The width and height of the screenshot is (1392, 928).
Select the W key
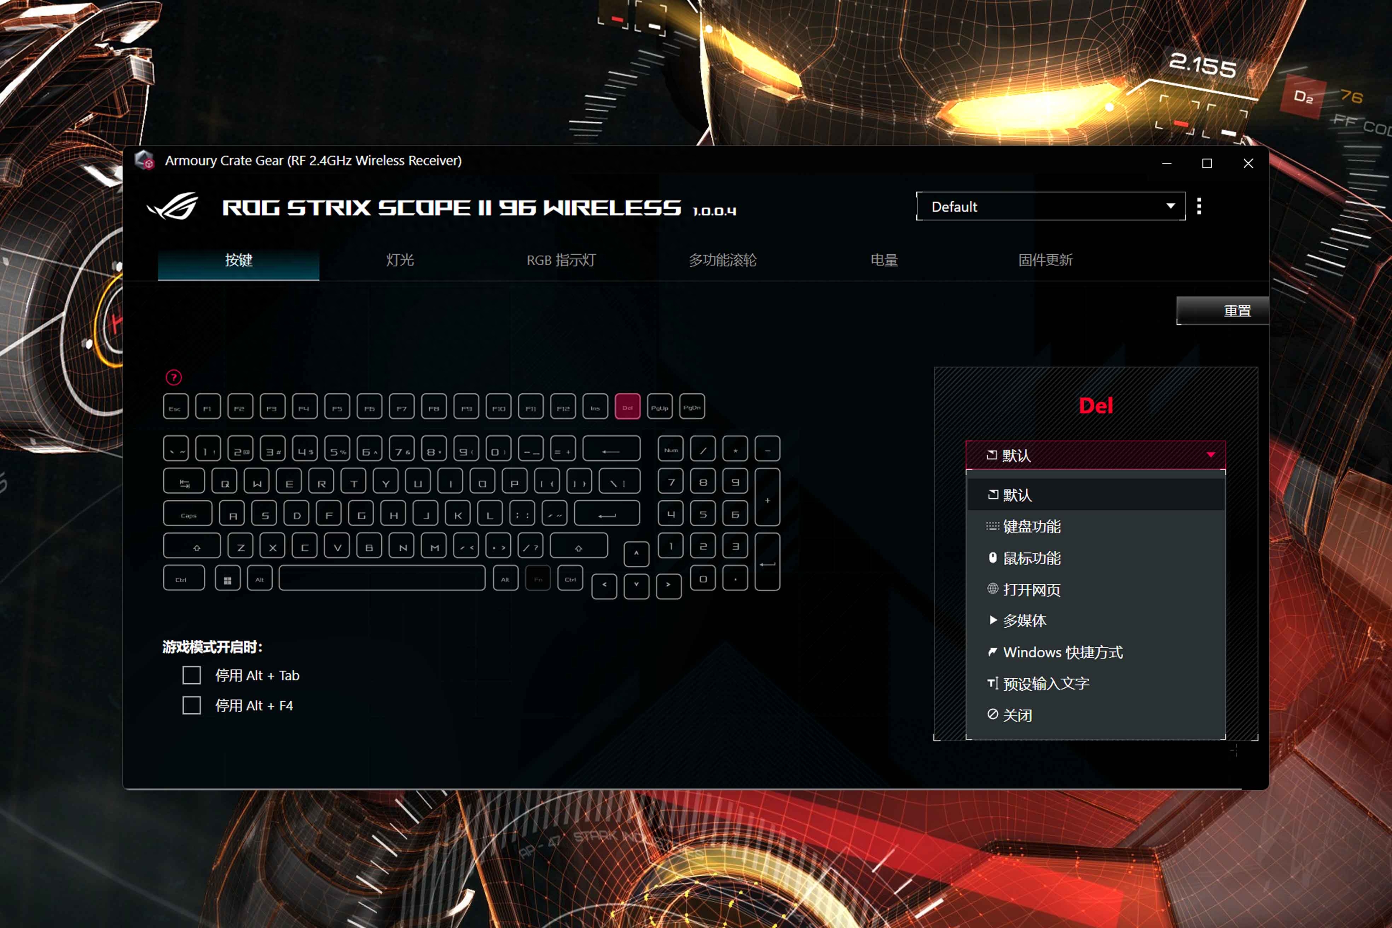pyautogui.click(x=257, y=481)
